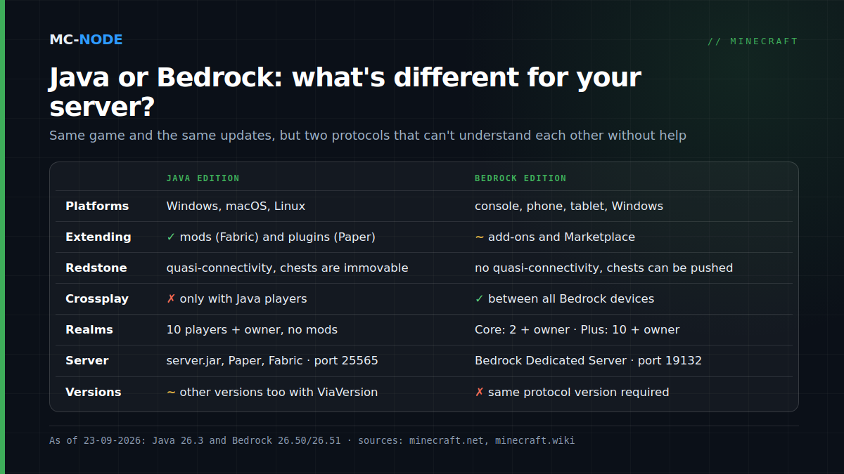
Task: Click the tilde icon before other versions too
Action: 171,393
